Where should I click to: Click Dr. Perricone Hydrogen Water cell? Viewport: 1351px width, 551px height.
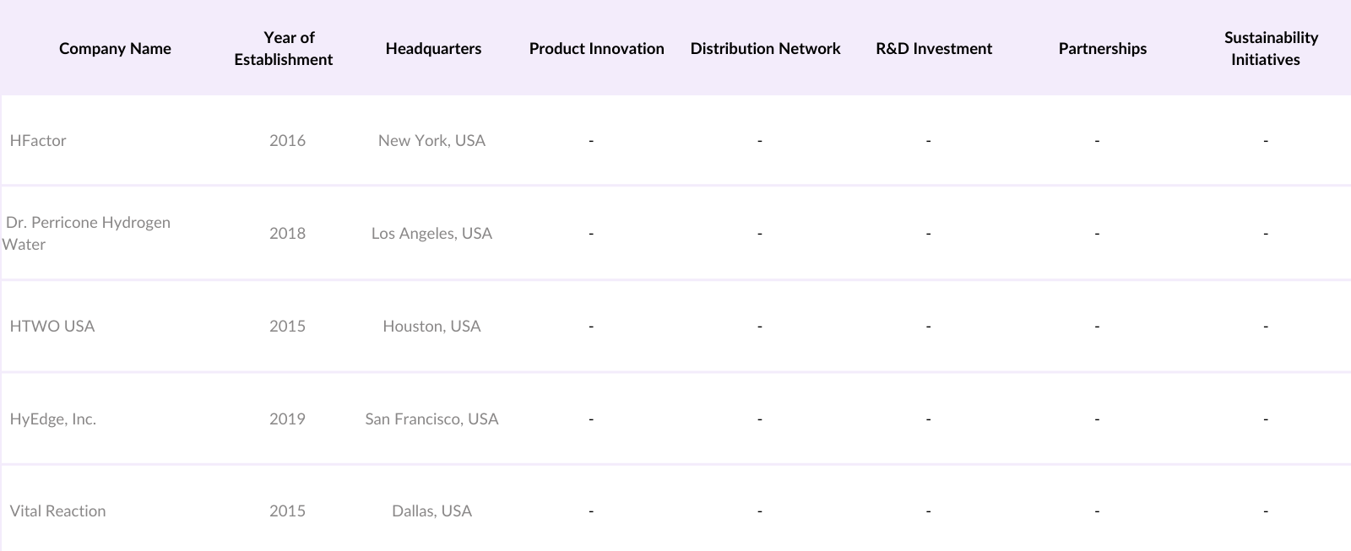[88, 233]
